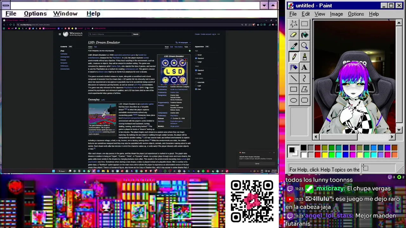Open the main window's system menu box

point(5,5)
